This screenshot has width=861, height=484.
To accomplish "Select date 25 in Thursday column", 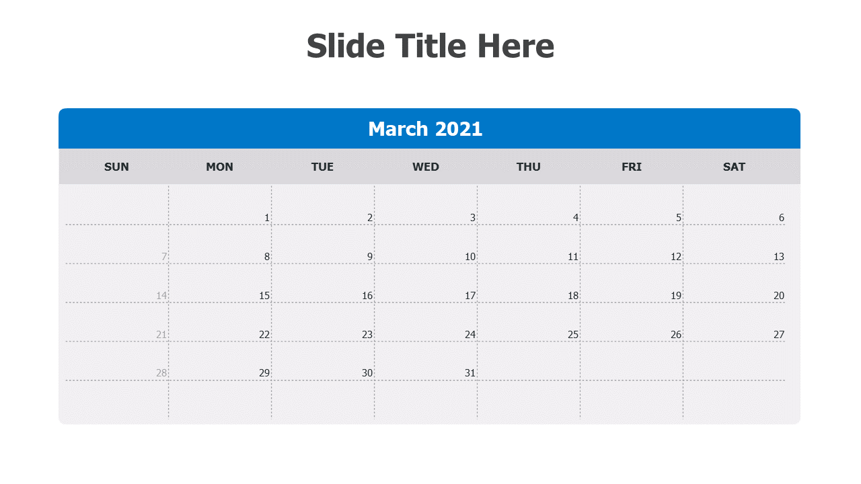I will tap(573, 335).
